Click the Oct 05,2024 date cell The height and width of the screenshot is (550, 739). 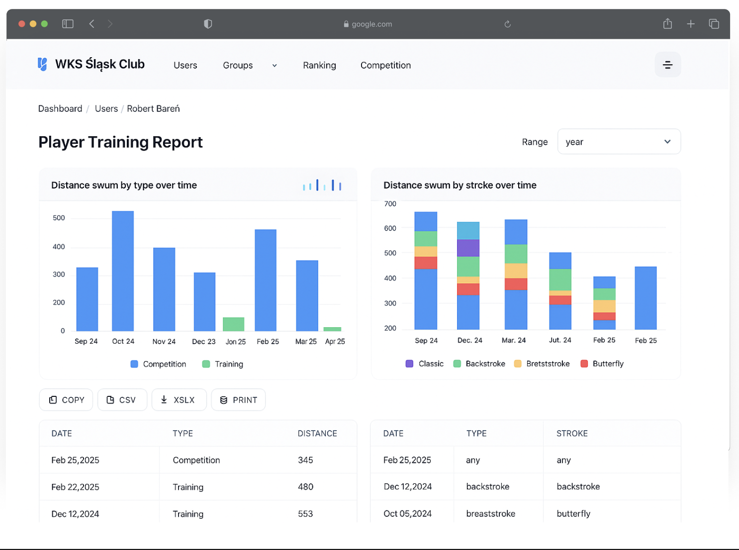point(407,513)
